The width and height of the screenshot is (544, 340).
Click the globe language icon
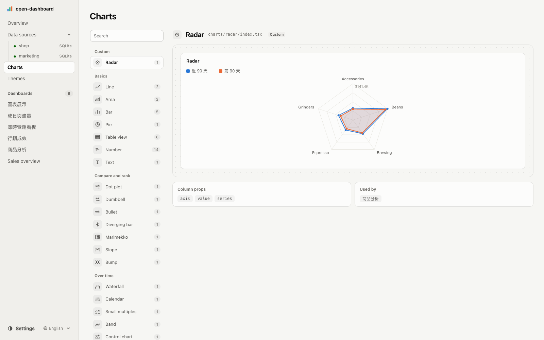pyautogui.click(x=45, y=328)
